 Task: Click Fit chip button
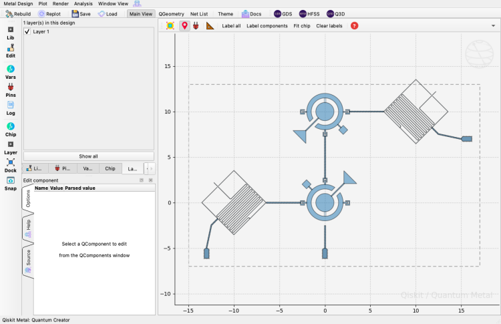pos(302,26)
